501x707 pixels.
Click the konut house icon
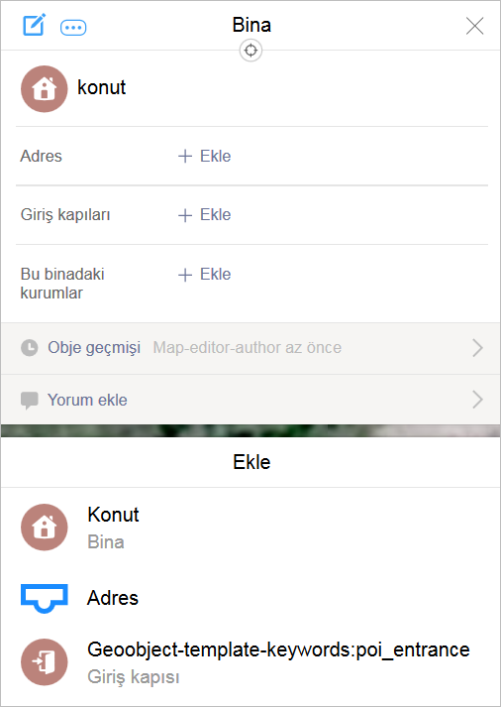[x=45, y=89]
